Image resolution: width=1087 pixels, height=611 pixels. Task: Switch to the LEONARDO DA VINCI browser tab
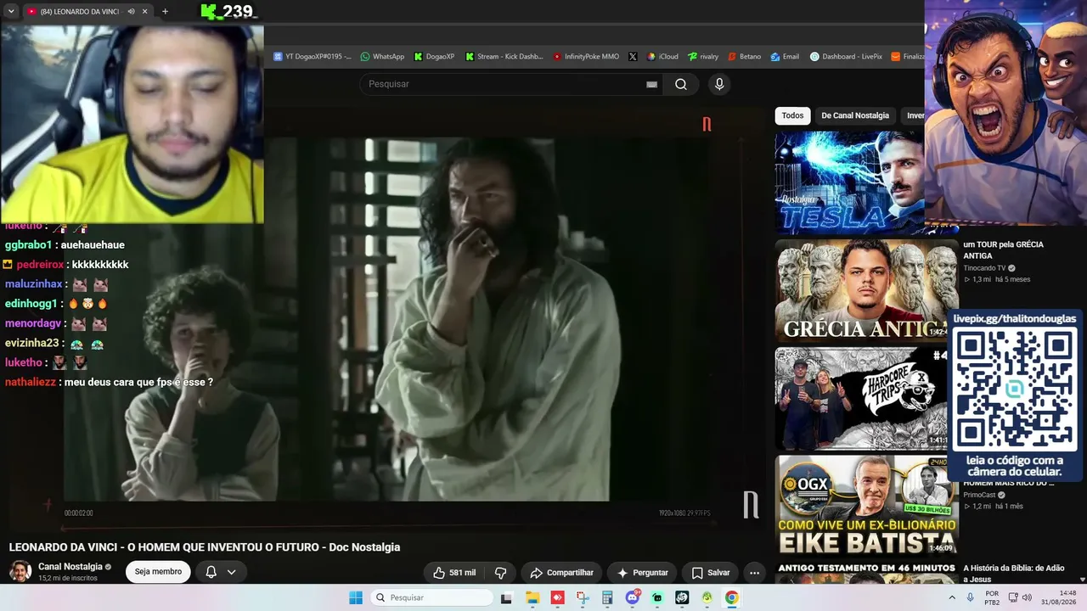coord(81,12)
